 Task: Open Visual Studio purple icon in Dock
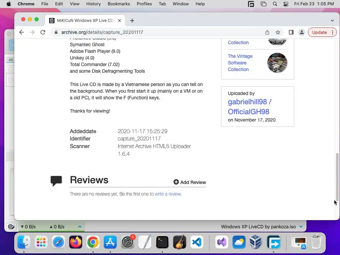tap(221, 242)
